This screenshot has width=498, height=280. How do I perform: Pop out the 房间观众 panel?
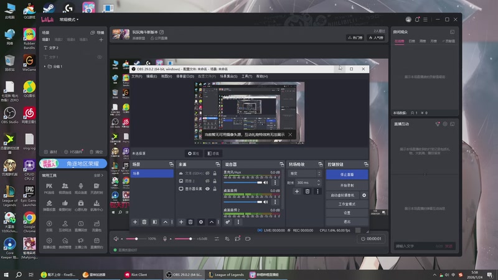pos(452,32)
